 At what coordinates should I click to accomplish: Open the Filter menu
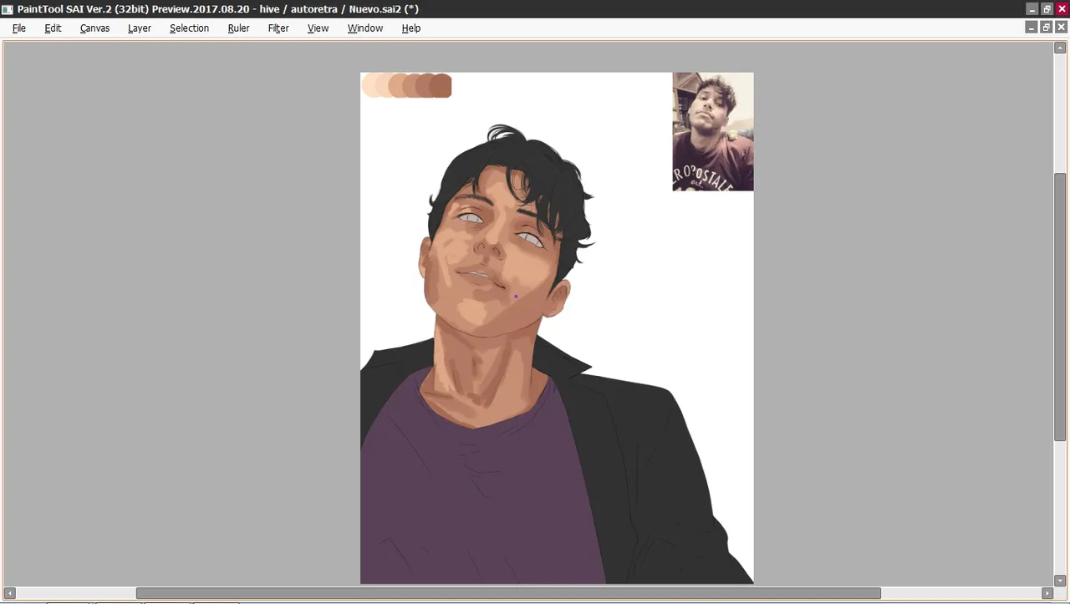[278, 28]
